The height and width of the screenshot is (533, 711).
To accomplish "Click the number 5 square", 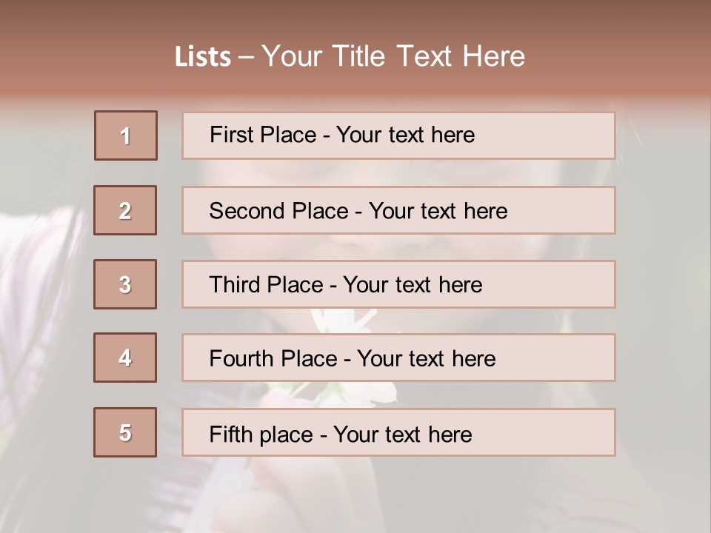I will pyautogui.click(x=125, y=432).
